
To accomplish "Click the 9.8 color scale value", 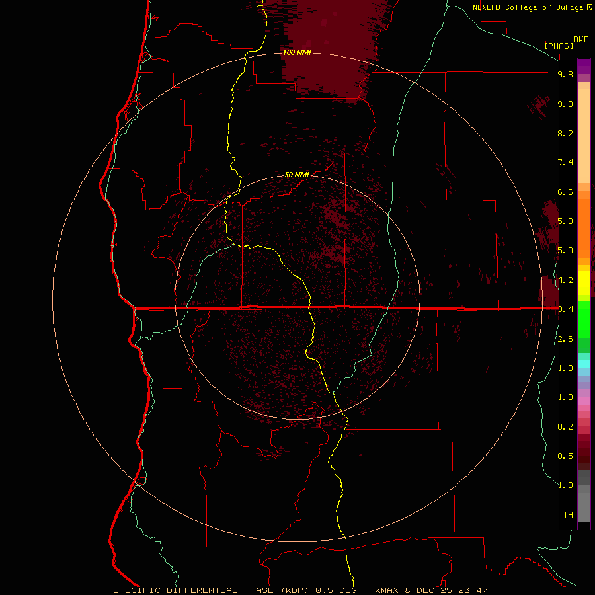I will [565, 74].
